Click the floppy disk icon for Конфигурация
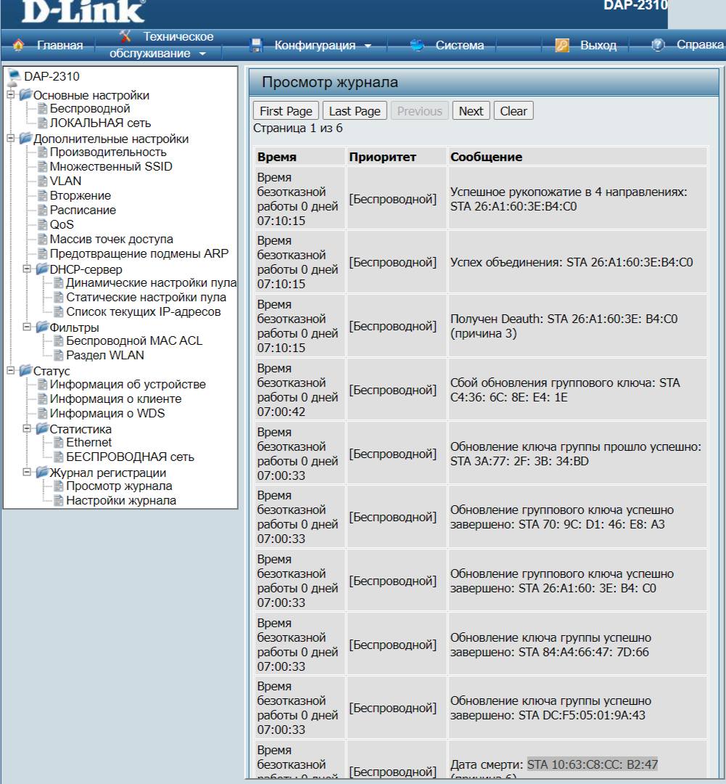 (256, 46)
